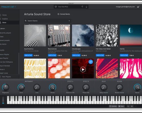Toggle the Controls panel button
Image resolution: width=142 pixels, height=113 pixels.
tap(113, 106)
